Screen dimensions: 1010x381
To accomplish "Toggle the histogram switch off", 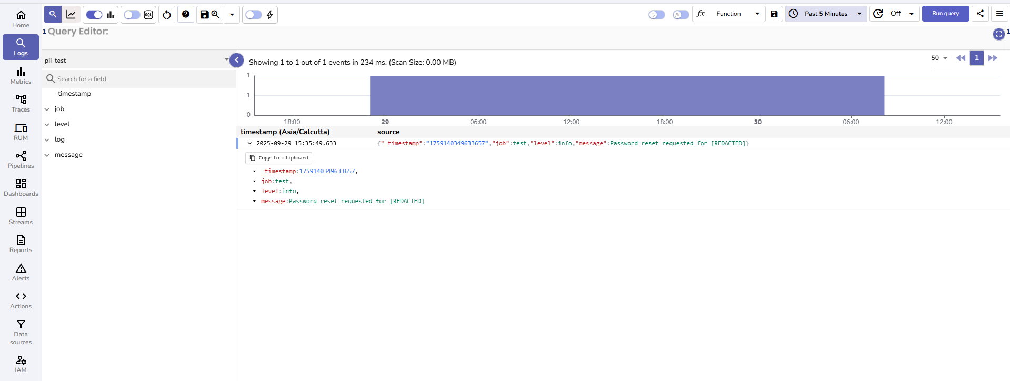I will point(94,15).
